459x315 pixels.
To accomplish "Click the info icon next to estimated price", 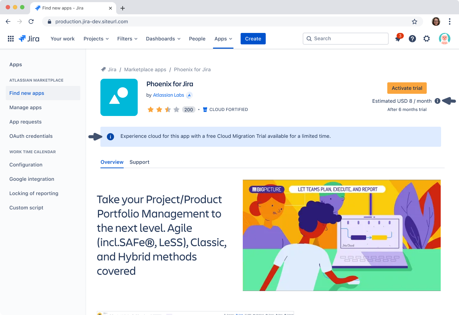I will 437,101.
